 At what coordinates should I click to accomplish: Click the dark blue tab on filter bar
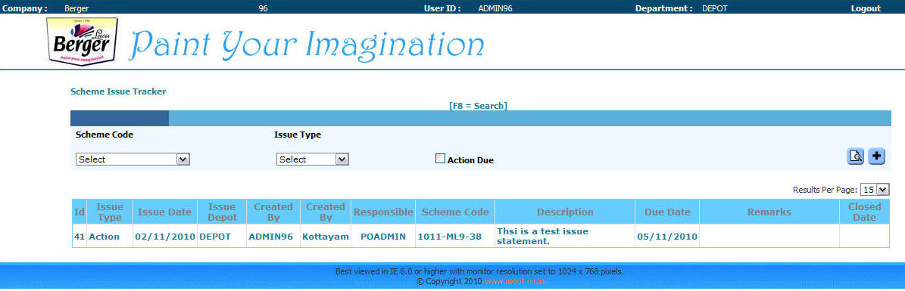(120, 118)
